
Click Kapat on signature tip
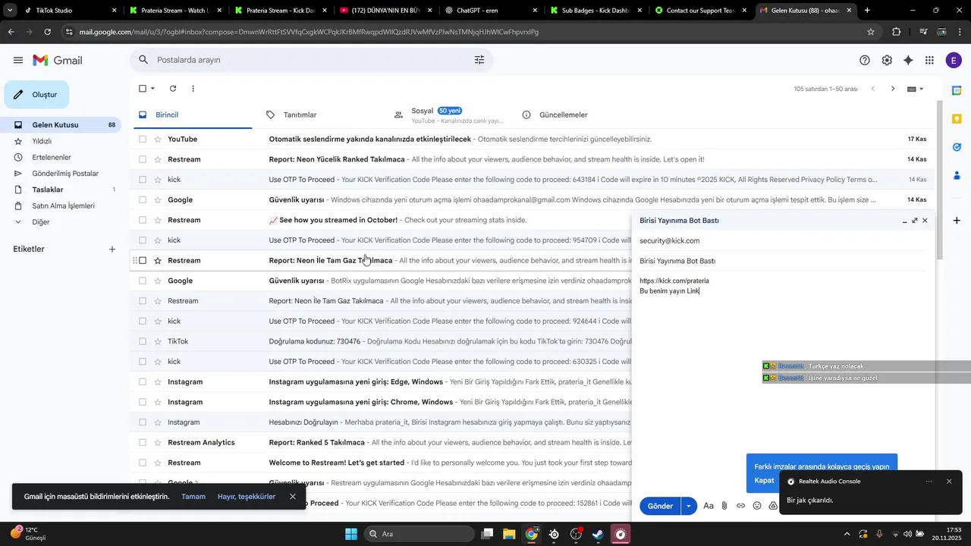pyautogui.click(x=764, y=481)
